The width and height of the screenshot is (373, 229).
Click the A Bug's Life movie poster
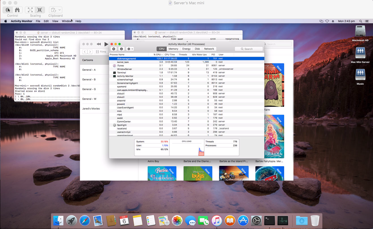click(198, 173)
